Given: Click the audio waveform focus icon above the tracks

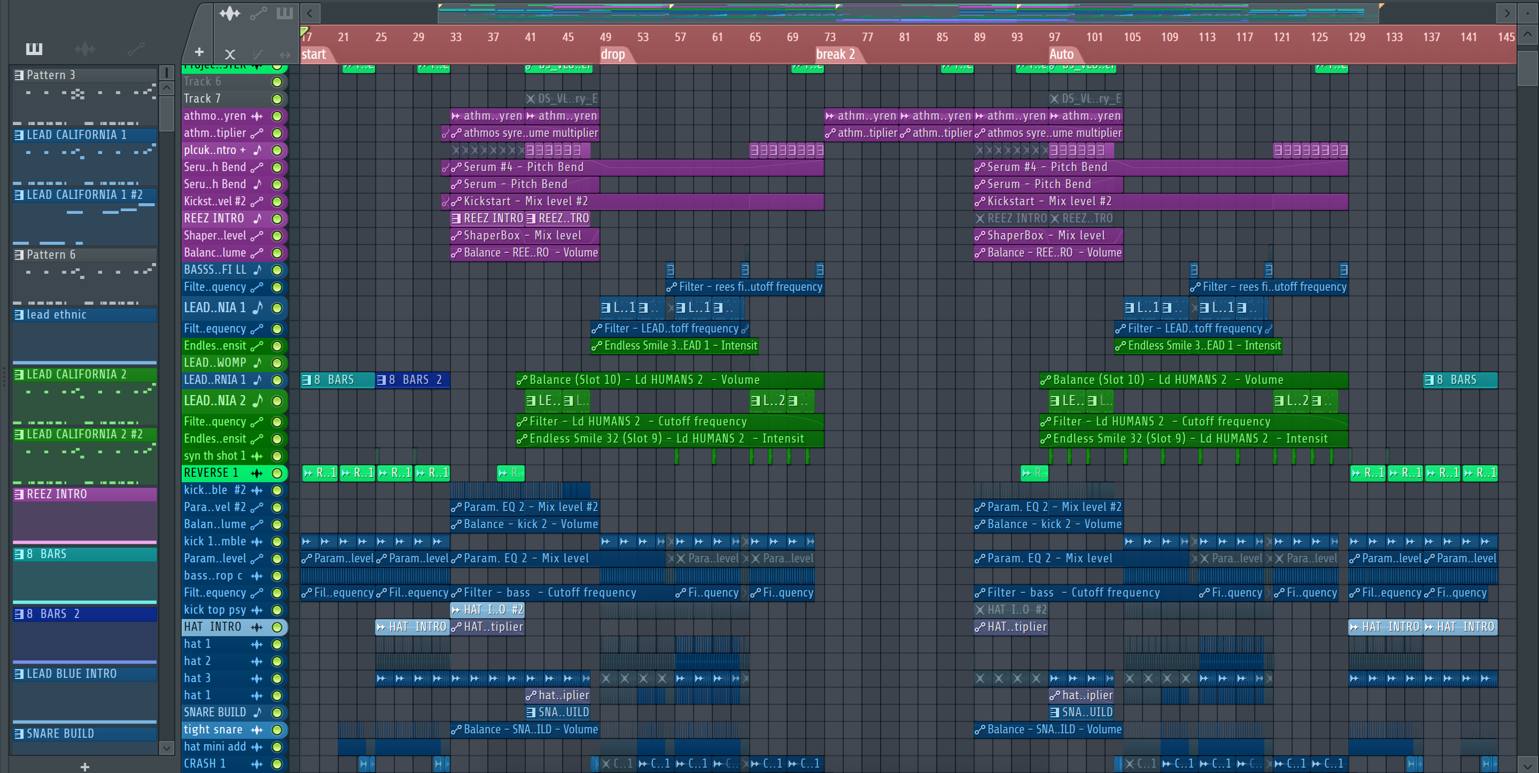Looking at the screenshot, I should pyautogui.click(x=229, y=13).
